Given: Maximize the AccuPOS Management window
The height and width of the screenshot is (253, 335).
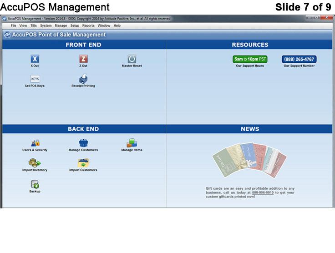Looking at the screenshot, I should (x=317, y=17).
